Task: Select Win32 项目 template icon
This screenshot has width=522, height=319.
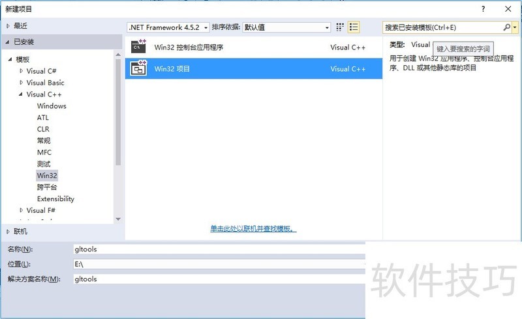Action: click(x=138, y=68)
